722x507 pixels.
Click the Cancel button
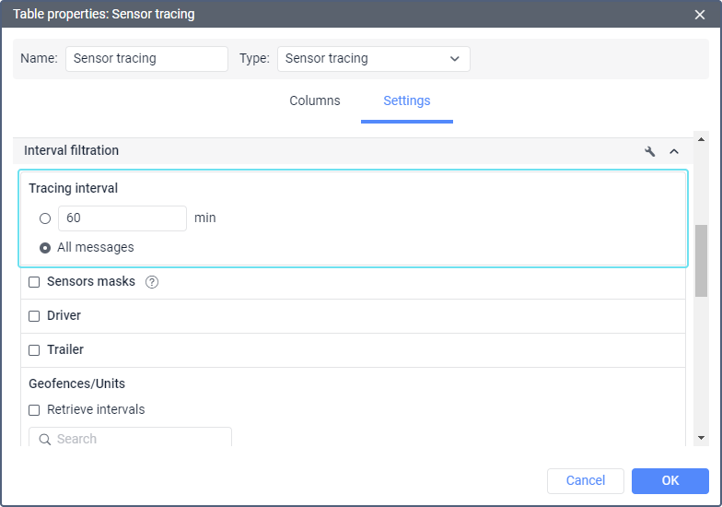(586, 480)
